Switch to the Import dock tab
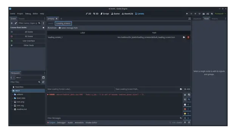 click(x=22, y=19)
